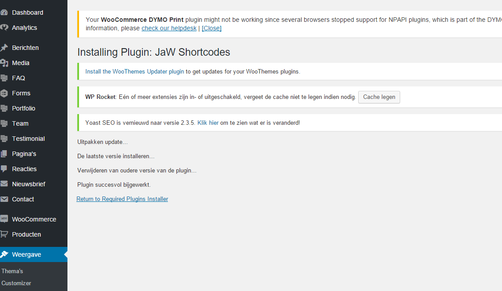Image resolution: width=502 pixels, height=291 pixels.
Task: Go to the Testimonial menu item
Action: coord(28,139)
